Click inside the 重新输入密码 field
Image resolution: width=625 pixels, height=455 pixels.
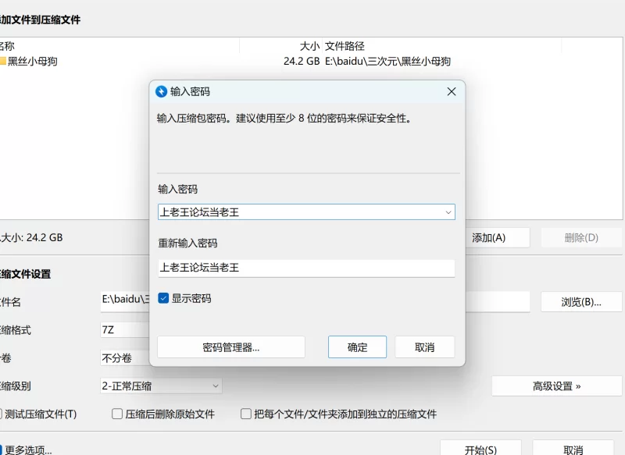click(306, 268)
